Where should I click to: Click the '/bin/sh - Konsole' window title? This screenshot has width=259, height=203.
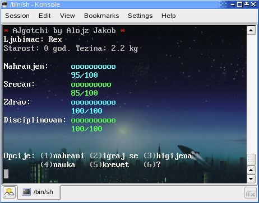tap(35, 4)
